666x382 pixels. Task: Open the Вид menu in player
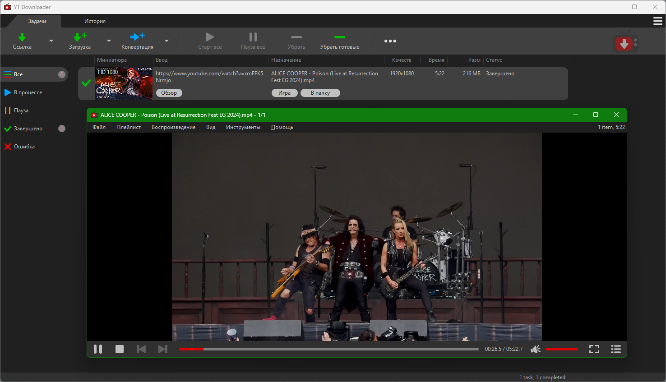tap(211, 127)
